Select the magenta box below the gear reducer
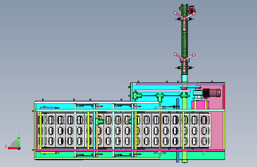 pos(200,105)
